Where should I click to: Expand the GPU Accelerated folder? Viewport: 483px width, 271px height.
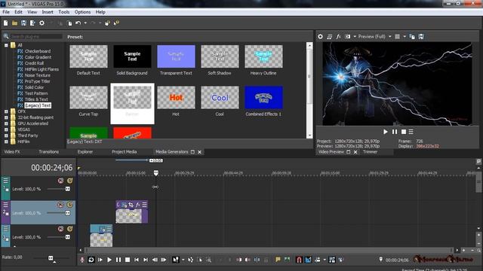(x=6, y=123)
